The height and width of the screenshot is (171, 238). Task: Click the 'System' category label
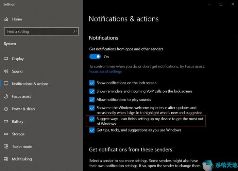10,44
